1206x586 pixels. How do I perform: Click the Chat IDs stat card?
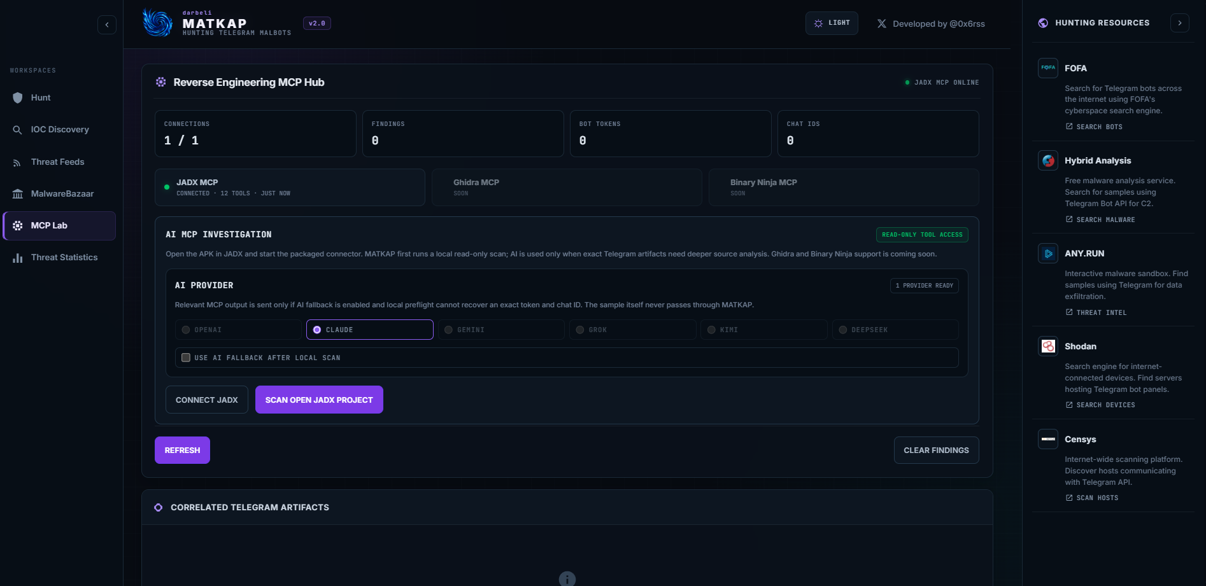[878, 134]
